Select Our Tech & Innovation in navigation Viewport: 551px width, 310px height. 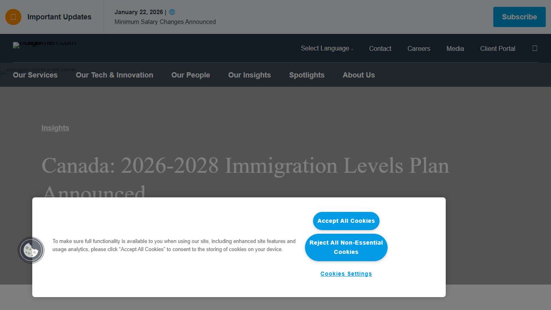(x=115, y=75)
